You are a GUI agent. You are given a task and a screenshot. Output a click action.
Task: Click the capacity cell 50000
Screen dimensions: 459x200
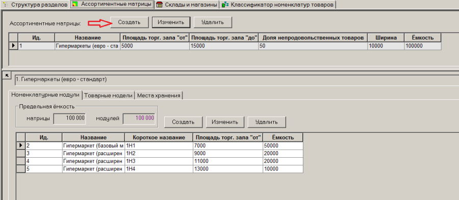(283, 146)
